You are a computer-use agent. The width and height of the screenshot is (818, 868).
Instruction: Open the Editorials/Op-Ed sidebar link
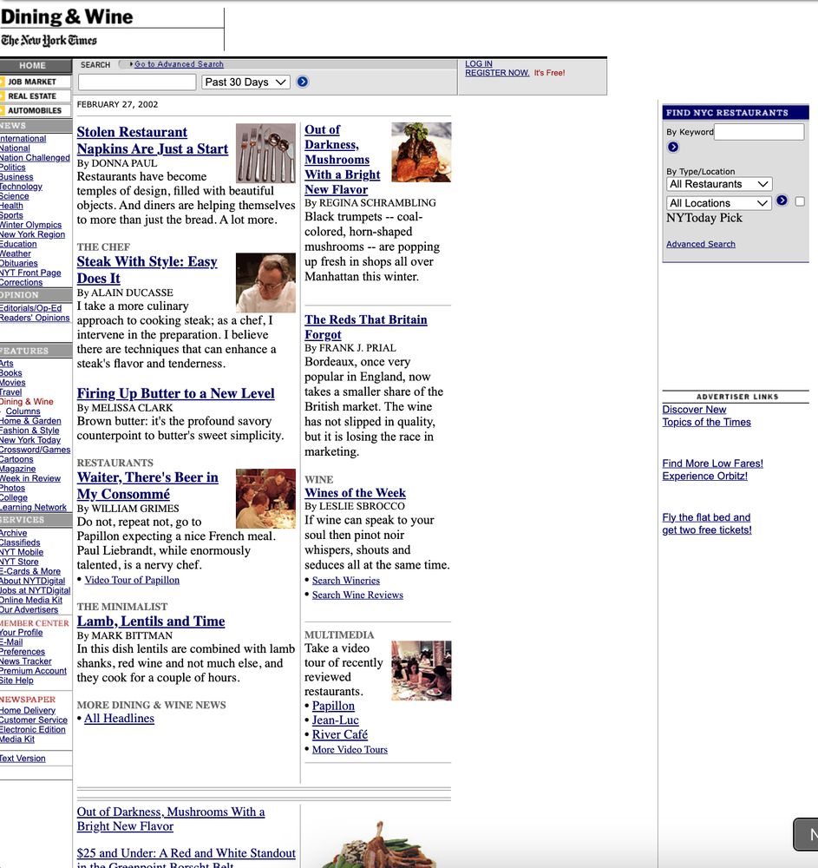(x=31, y=308)
